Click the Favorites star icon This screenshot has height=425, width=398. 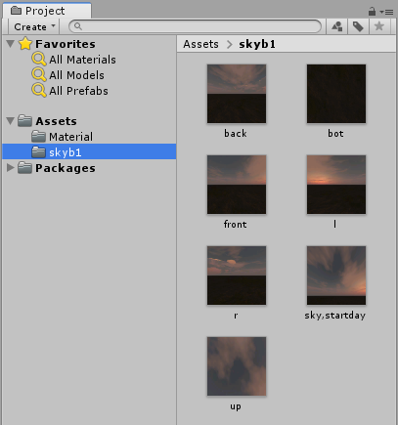coord(25,44)
